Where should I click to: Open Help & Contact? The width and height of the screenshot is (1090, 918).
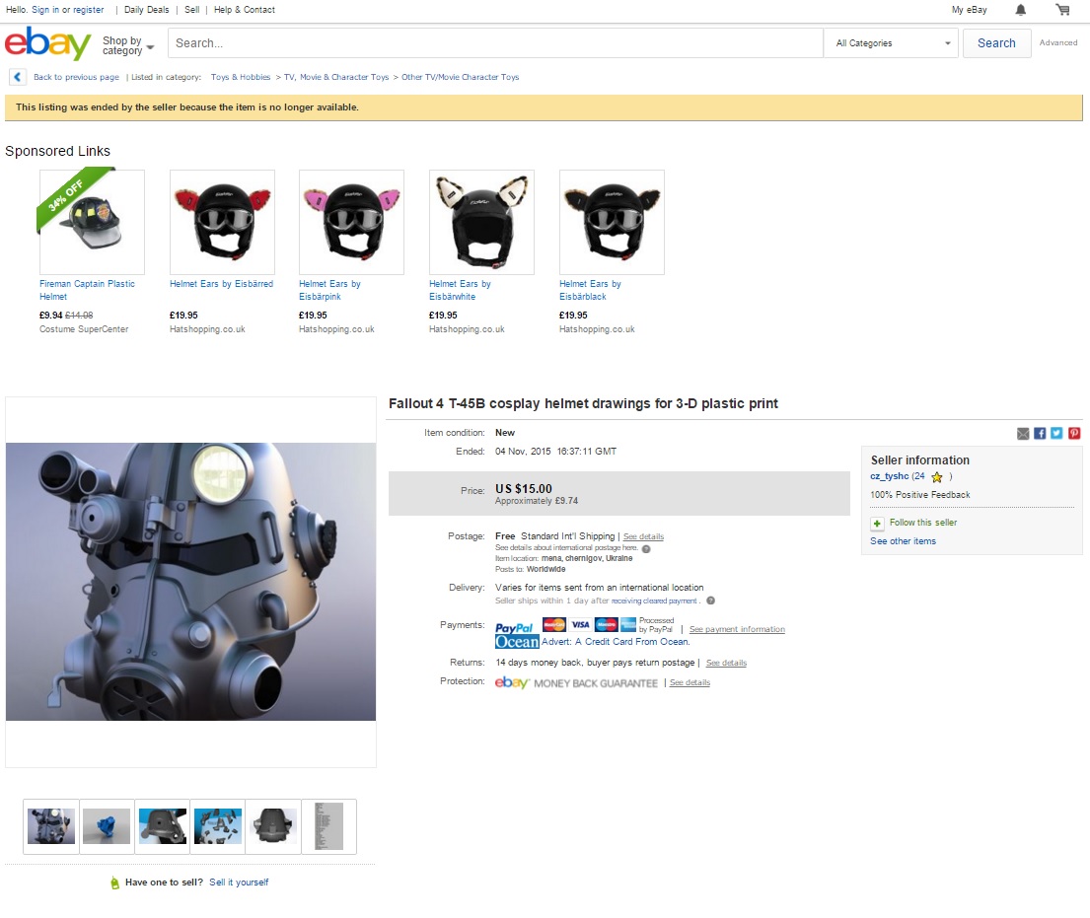244,10
